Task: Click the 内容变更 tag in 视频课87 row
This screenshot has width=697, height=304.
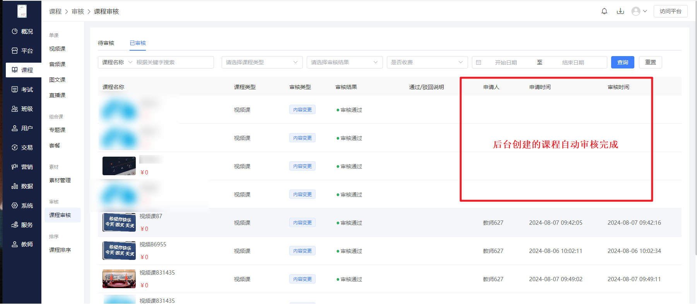Action: (302, 223)
